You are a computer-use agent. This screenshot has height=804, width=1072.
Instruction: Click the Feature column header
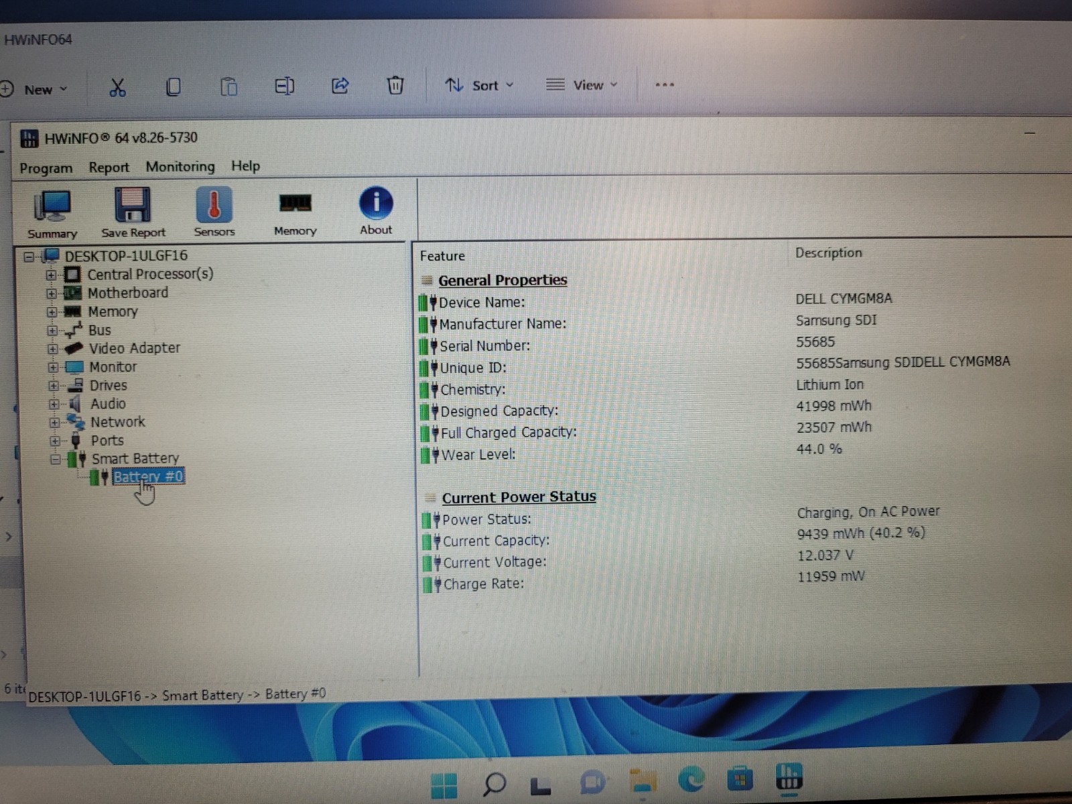442,256
